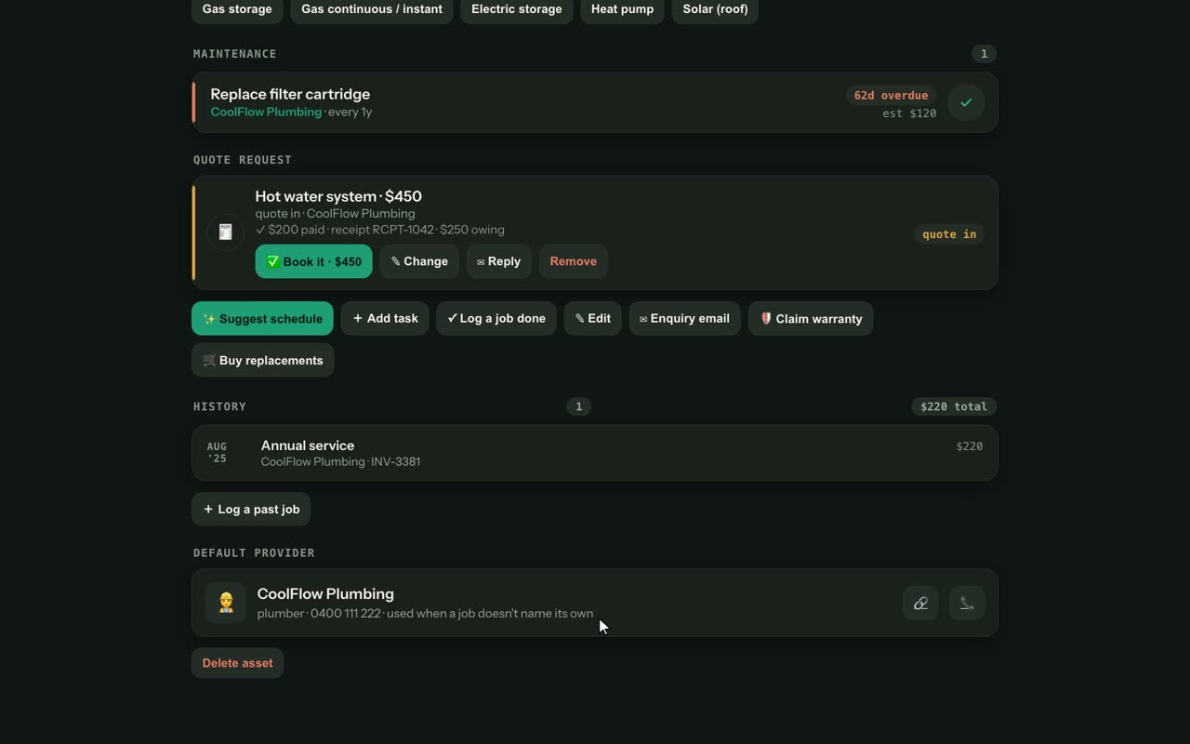Select the Gas continuous / instant chip
Screen dimensions: 1190x744
coord(372,9)
